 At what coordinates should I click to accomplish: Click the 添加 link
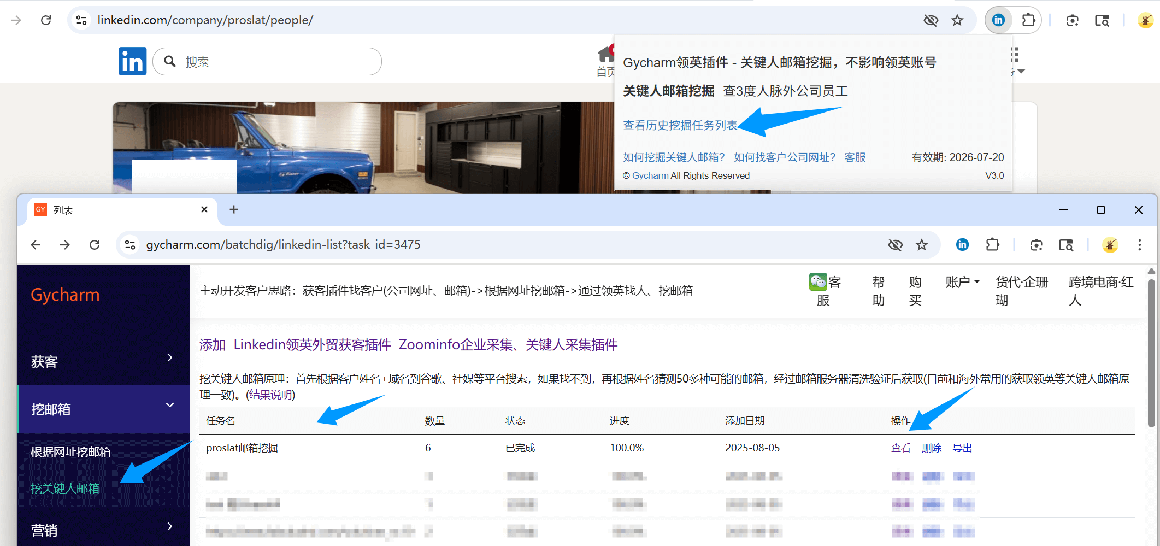click(213, 345)
